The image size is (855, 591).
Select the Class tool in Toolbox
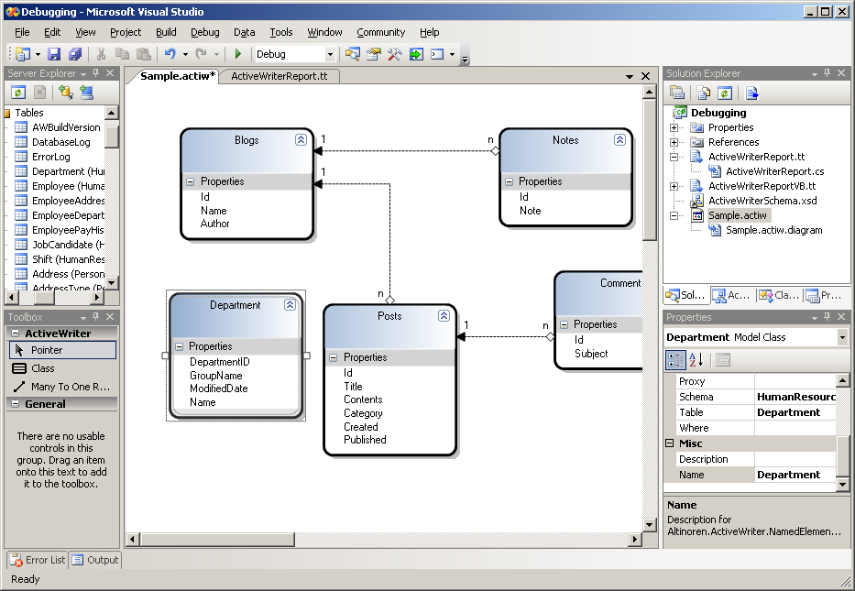[62, 368]
